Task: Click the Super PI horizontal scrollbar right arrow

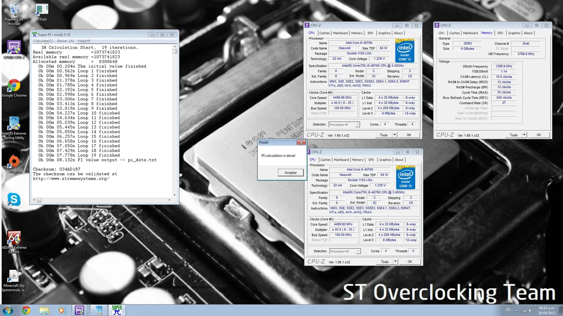Action: tap(169, 200)
